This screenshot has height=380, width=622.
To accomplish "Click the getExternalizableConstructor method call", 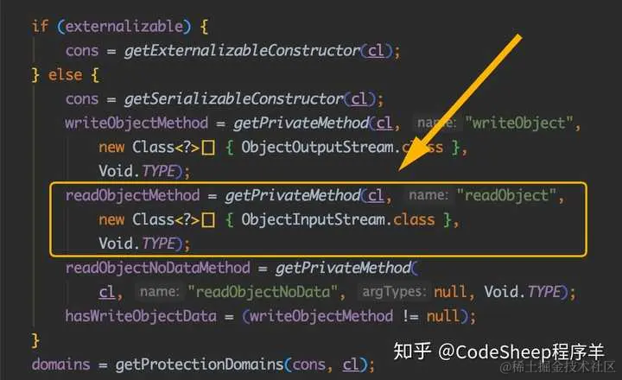I will point(242,51).
